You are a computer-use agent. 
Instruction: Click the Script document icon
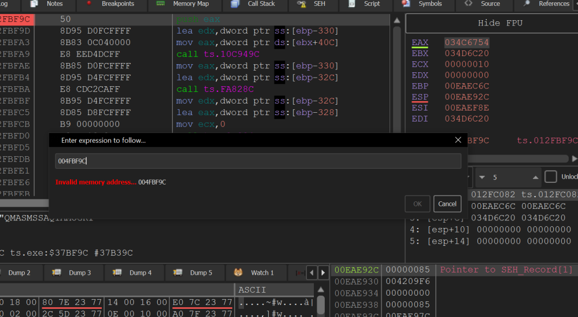pos(352,3)
